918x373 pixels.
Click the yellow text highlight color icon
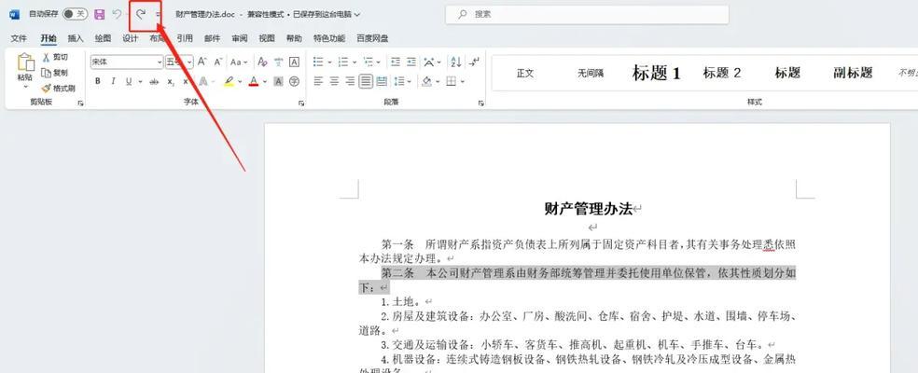[x=229, y=81]
